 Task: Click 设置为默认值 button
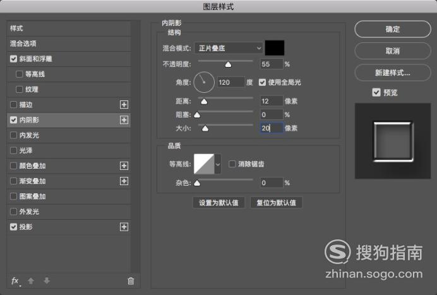tap(218, 203)
